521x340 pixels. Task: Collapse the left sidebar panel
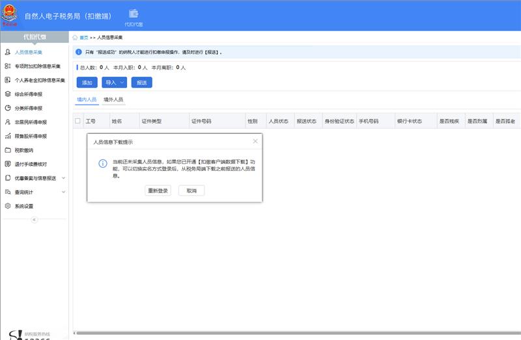[x=35, y=220]
